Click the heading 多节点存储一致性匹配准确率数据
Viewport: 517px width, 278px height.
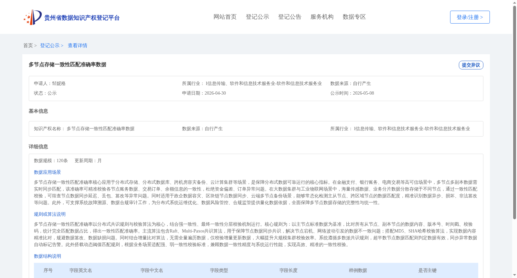click(x=67, y=65)
